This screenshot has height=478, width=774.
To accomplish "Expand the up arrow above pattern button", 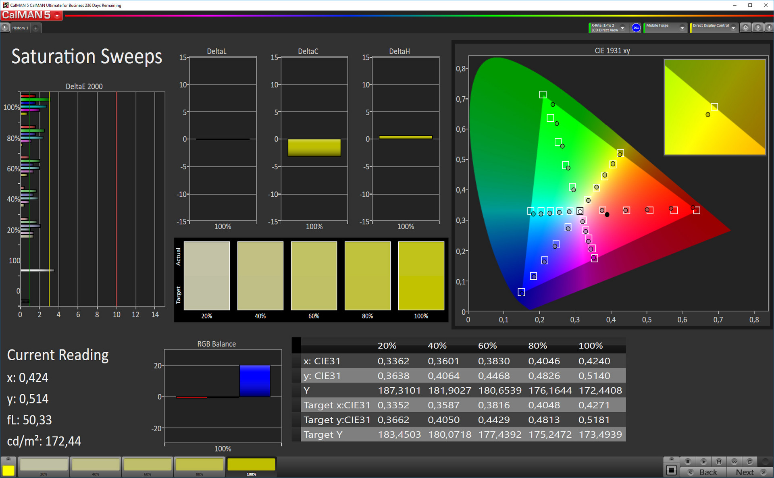I will pos(671,459).
